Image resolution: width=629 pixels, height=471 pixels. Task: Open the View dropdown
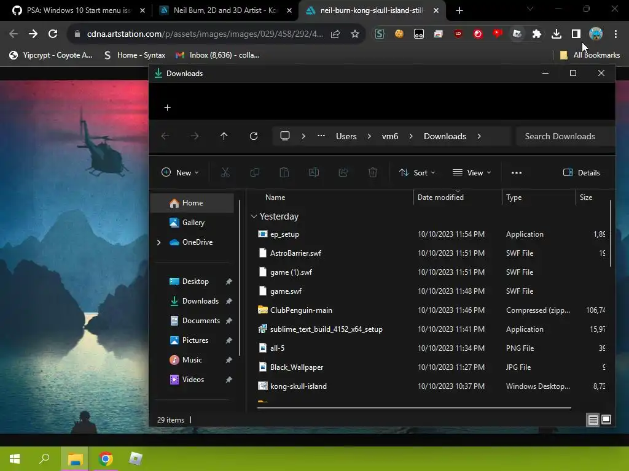(472, 172)
